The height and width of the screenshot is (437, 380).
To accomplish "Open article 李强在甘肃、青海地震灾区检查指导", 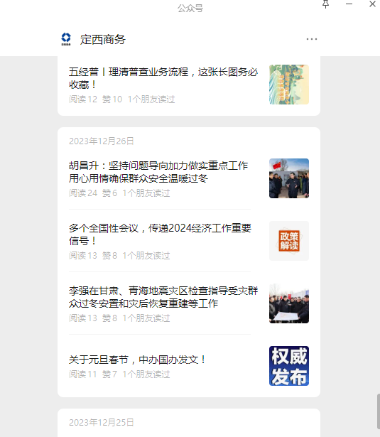I will 163,297.
